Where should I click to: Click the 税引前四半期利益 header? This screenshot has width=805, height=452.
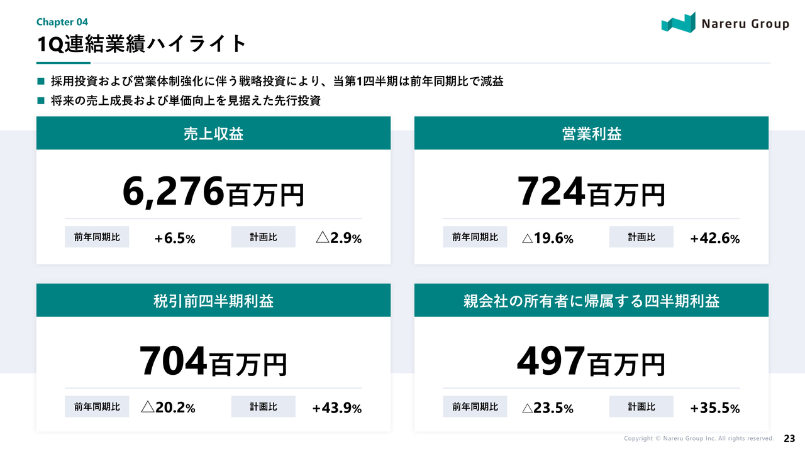213,301
